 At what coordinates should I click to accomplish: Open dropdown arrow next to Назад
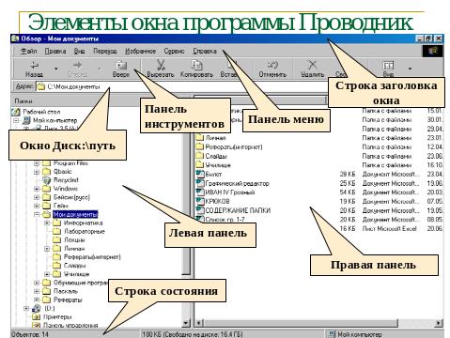point(56,69)
